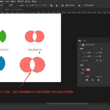The width and height of the screenshot is (110, 110).
Task: Click the 实时形状属性 label
Action: click(90, 45)
